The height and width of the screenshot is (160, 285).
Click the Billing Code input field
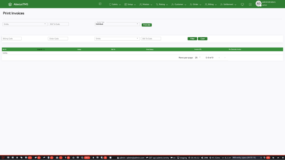(11, 39)
